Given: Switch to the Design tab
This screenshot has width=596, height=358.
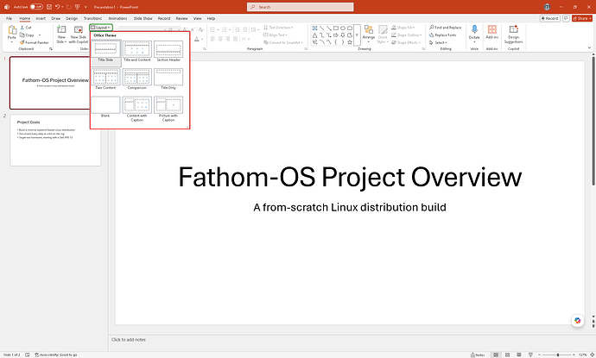Looking at the screenshot, I should [72, 18].
